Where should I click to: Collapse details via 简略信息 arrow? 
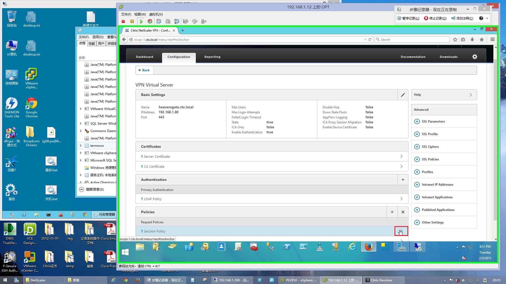(x=81, y=189)
